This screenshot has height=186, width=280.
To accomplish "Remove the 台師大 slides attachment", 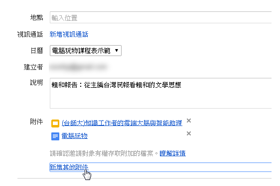I will 189,121.
